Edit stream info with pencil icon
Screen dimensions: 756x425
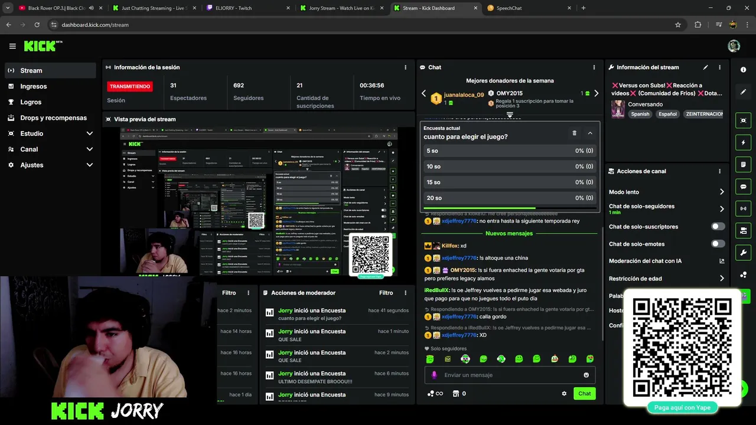(x=705, y=67)
